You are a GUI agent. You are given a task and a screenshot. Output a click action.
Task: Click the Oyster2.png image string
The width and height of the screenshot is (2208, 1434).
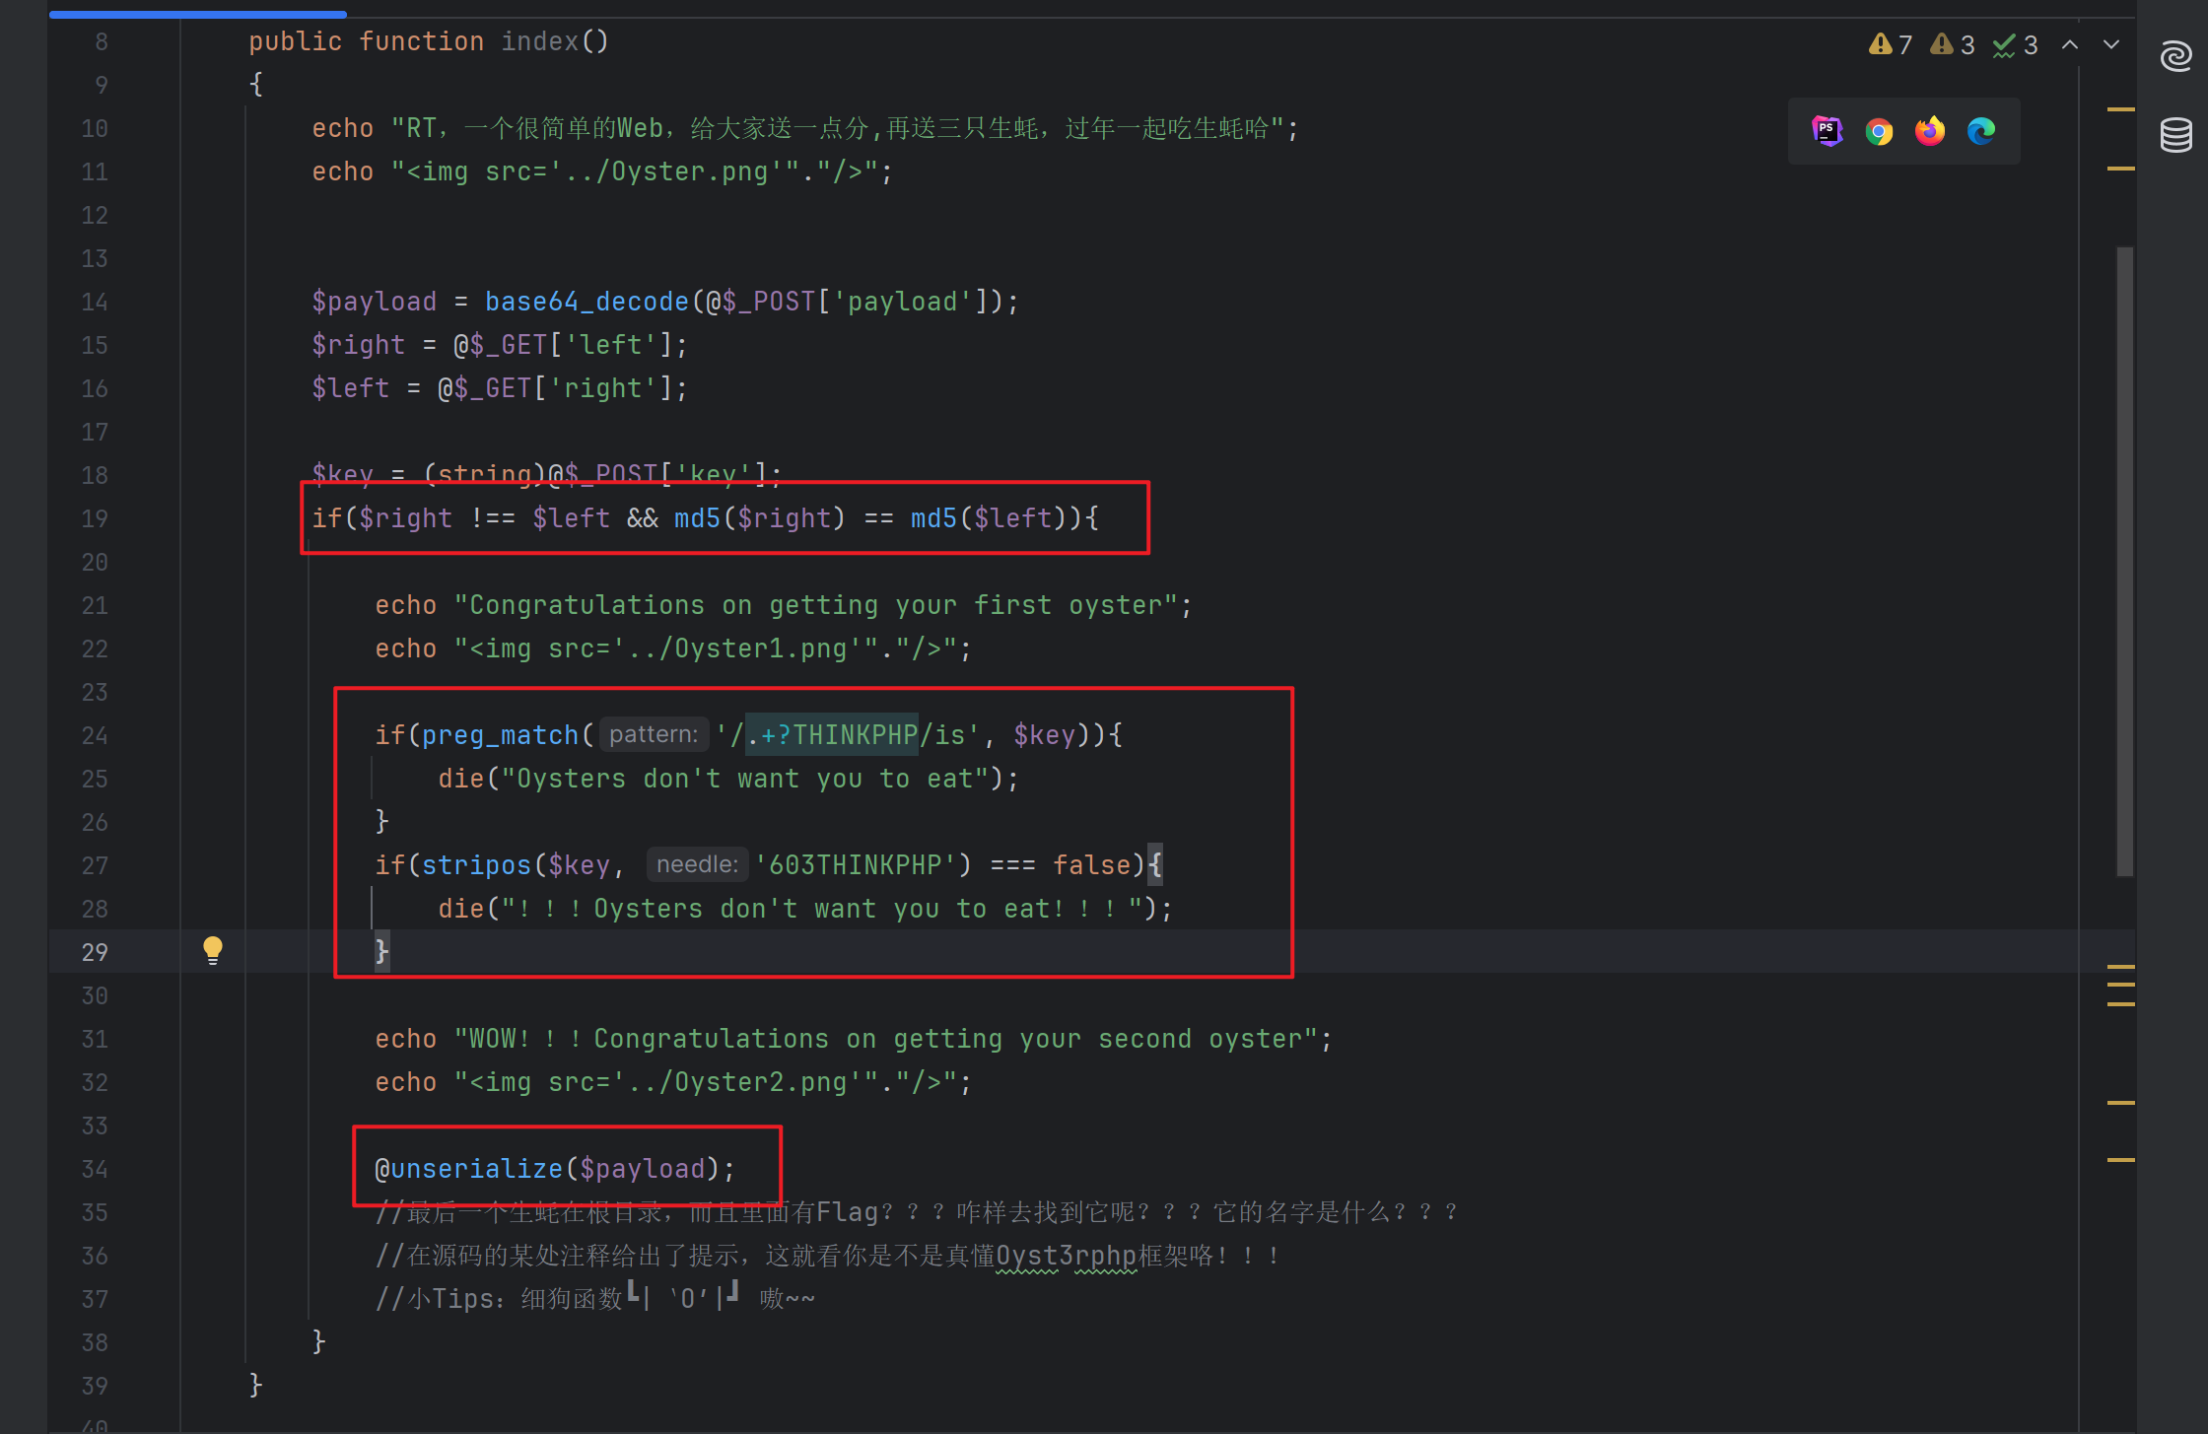[x=665, y=1082]
